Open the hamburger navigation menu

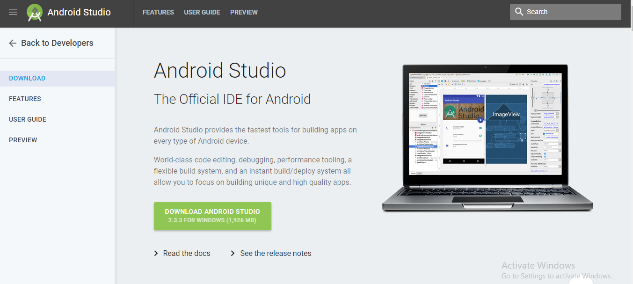pos(13,12)
